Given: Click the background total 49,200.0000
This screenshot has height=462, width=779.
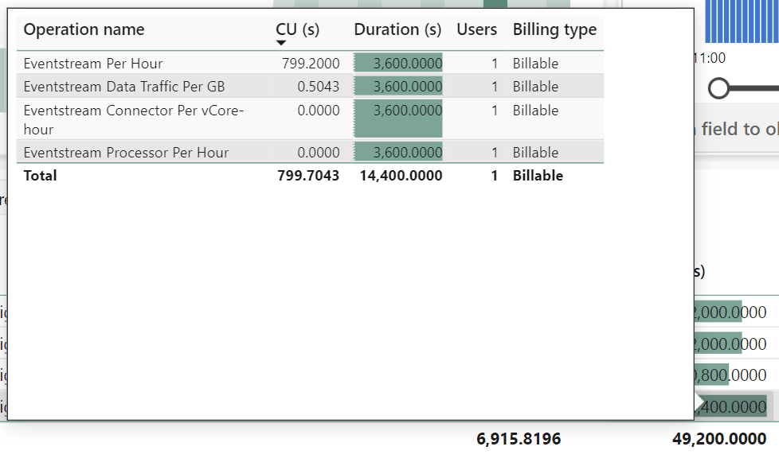Looking at the screenshot, I should (719, 439).
